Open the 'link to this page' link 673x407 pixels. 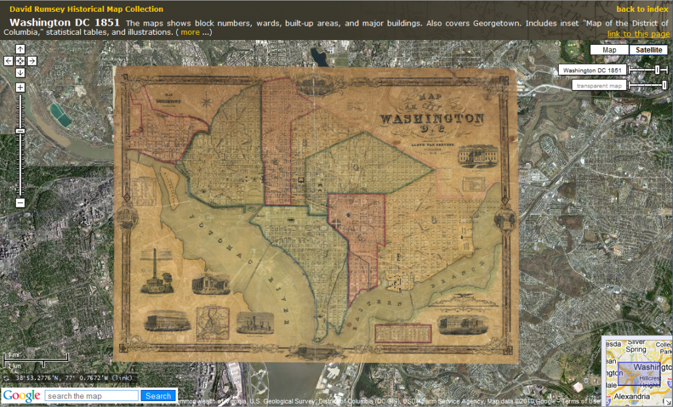click(x=638, y=34)
